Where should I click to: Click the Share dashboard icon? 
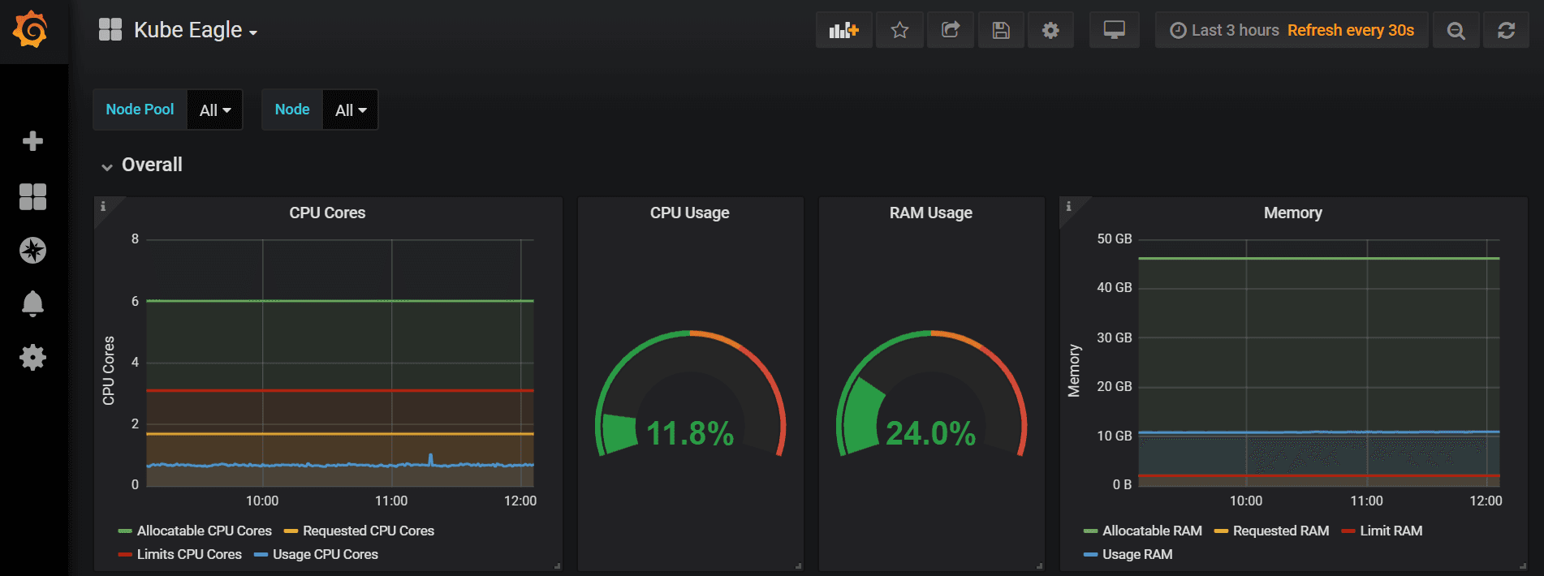[950, 31]
